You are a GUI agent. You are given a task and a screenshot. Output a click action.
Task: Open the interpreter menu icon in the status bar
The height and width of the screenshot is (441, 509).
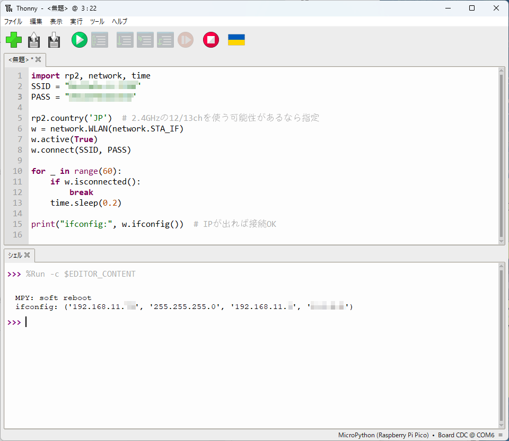[501, 435]
